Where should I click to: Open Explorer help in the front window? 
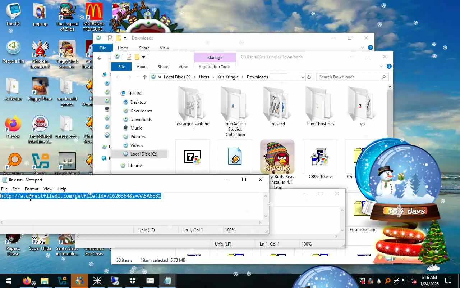(x=389, y=66)
